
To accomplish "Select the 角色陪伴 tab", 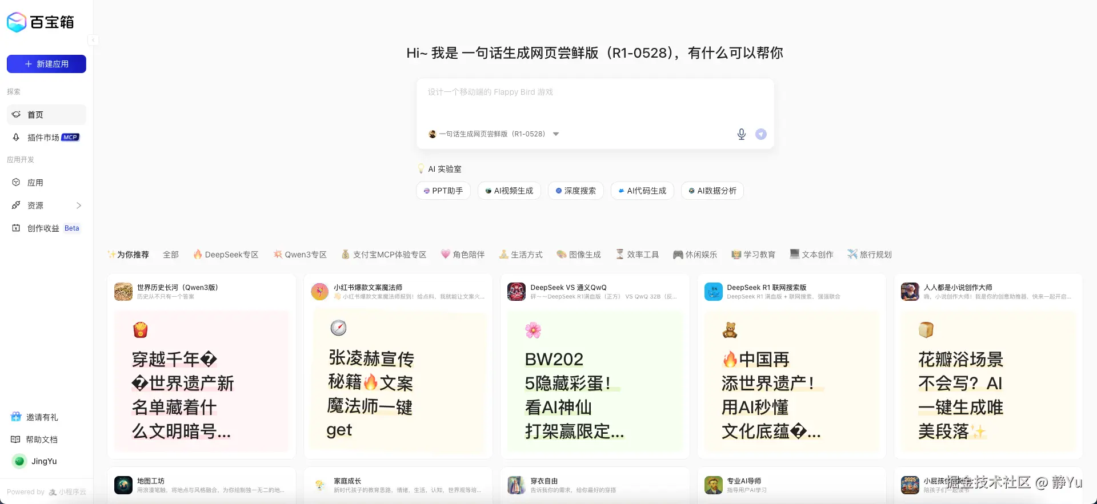I will (x=463, y=255).
